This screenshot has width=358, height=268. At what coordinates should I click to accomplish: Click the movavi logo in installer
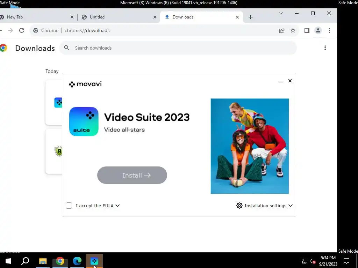pos(85,84)
